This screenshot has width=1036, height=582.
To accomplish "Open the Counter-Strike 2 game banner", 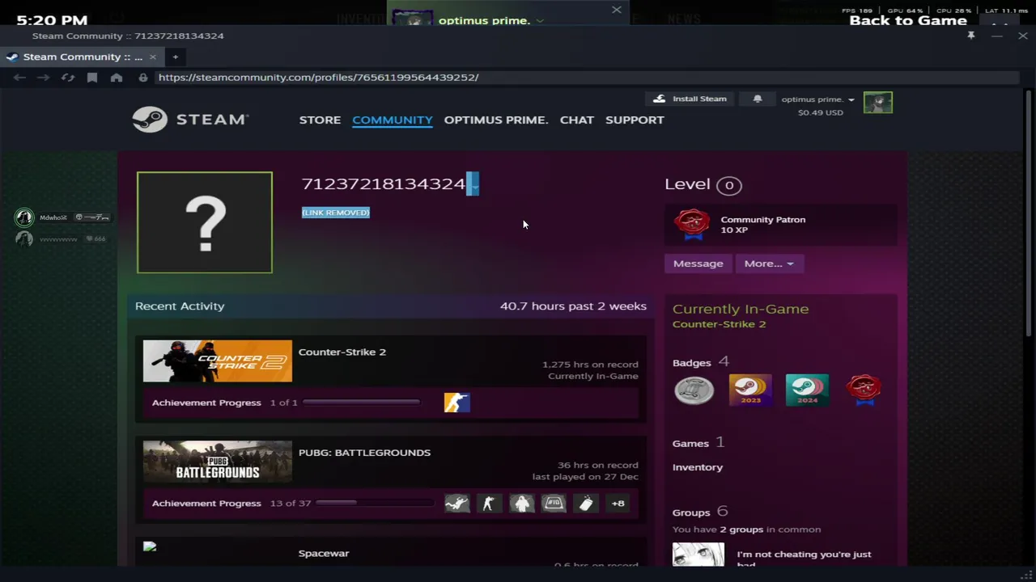I will [x=218, y=361].
